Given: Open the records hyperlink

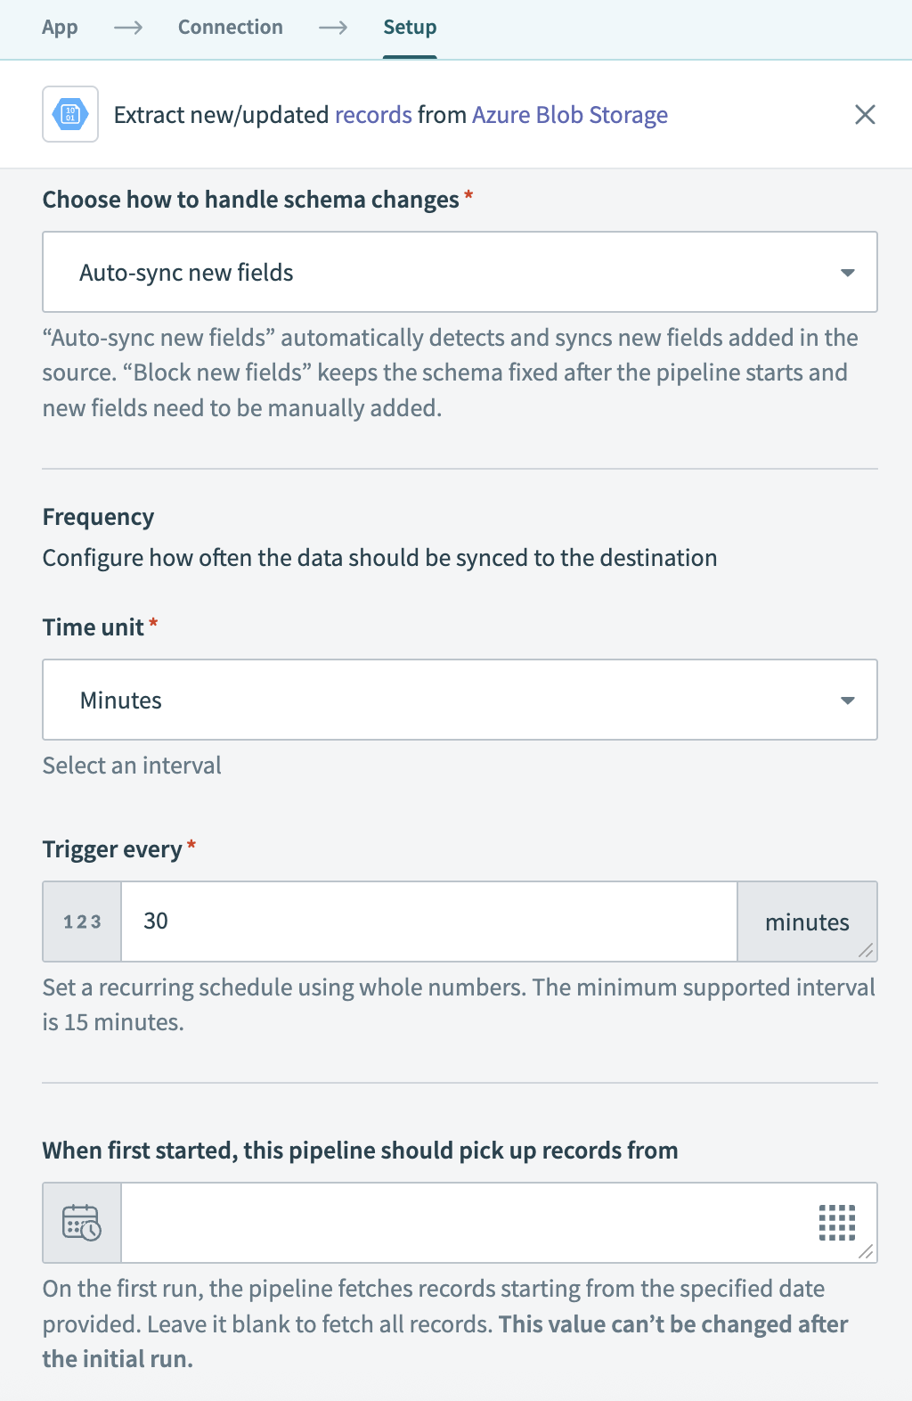Looking at the screenshot, I should tap(372, 114).
